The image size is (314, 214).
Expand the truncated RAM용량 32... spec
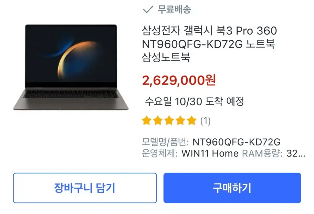pyautogui.click(x=274, y=153)
